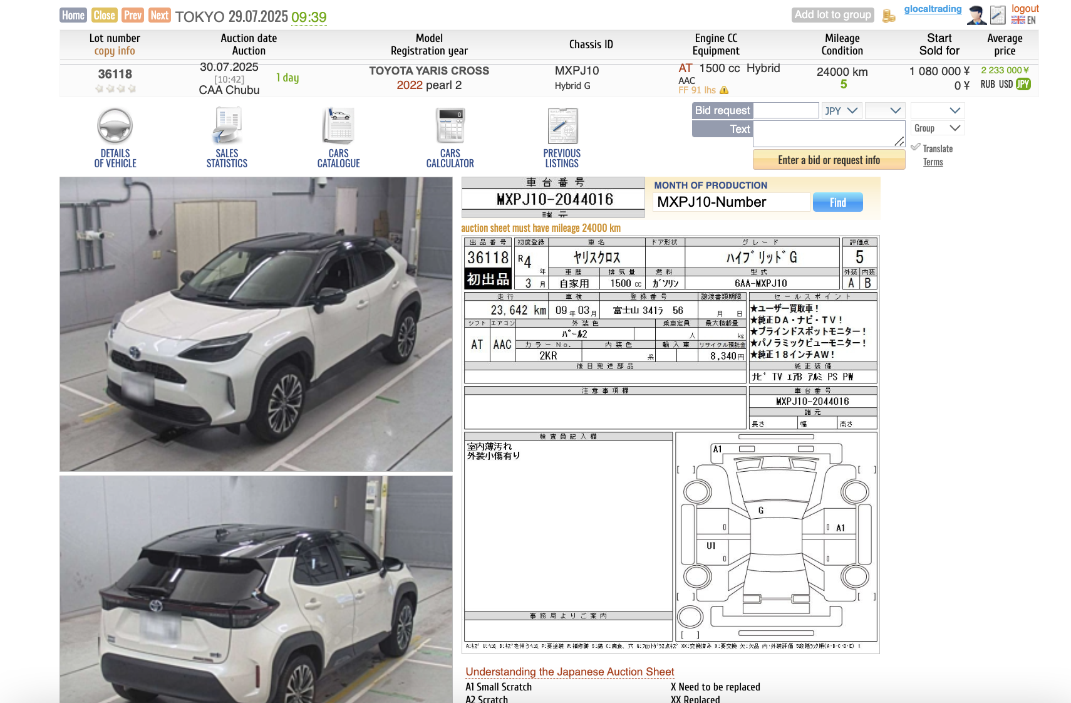This screenshot has width=1071, height=703.
Task: Open the Details of Vehicle steering wheel icon
Action: coord(115,126)
